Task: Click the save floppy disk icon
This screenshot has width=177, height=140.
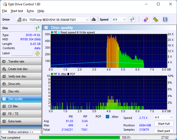Action: pos(165,20)
